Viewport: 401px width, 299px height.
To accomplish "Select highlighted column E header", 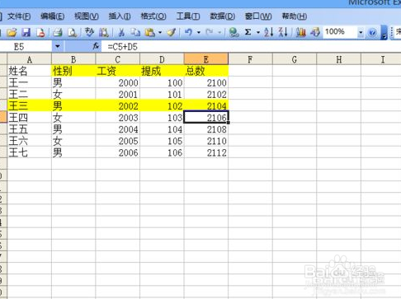I will pos(206,59).
